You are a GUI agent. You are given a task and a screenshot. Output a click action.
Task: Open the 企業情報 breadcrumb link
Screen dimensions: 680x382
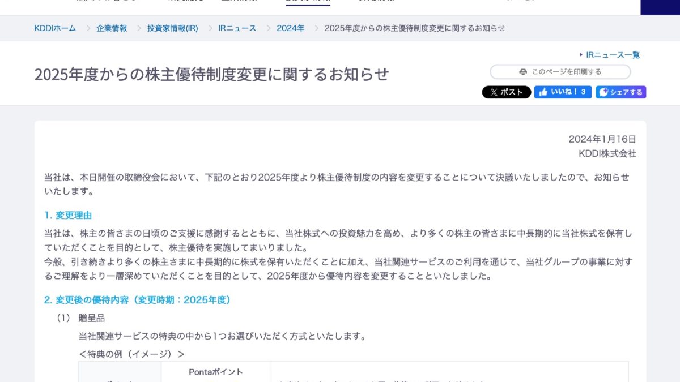[111, 28]
